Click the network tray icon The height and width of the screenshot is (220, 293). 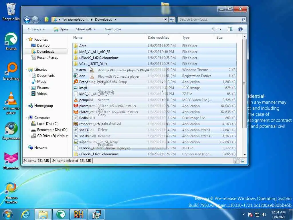[257, 215]
